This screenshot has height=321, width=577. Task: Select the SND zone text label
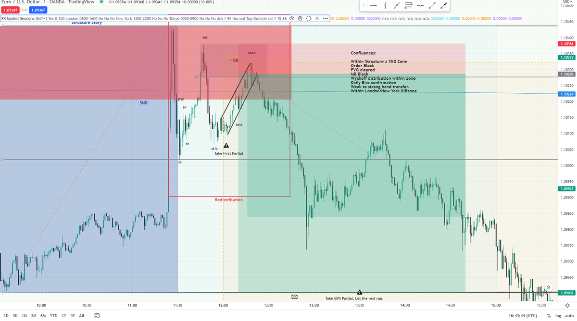[x=144, y=103]
